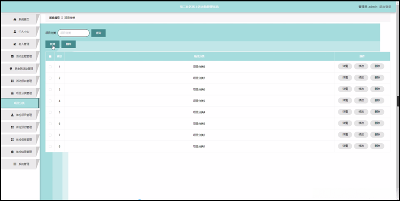Click the clipboard icon beside 体检结果管理

(12, 152)
